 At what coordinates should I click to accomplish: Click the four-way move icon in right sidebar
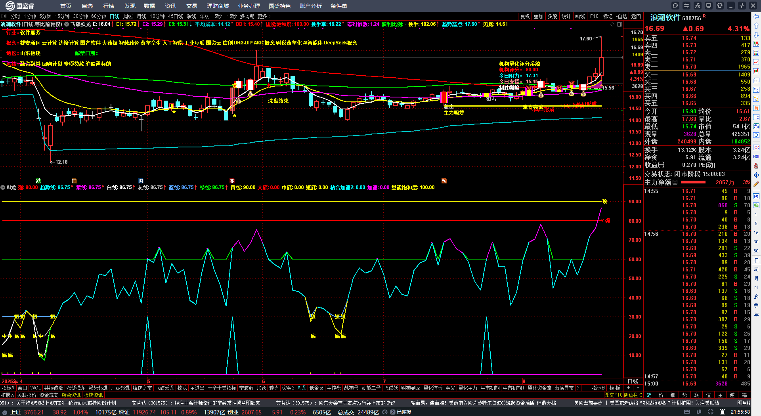click(x=756, y=175)
